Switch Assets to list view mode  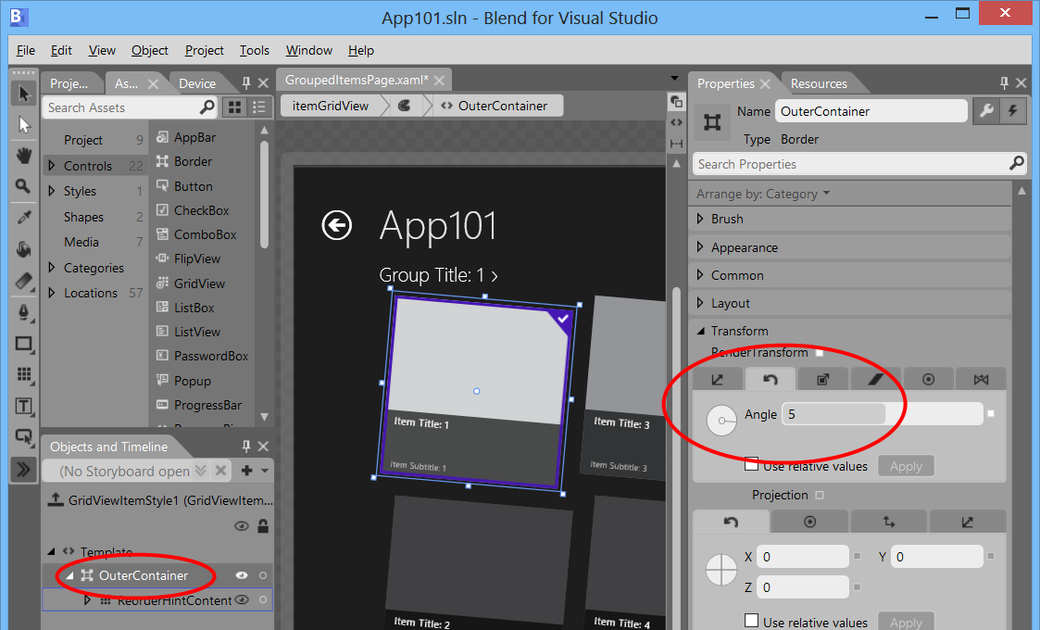point(259,107)
